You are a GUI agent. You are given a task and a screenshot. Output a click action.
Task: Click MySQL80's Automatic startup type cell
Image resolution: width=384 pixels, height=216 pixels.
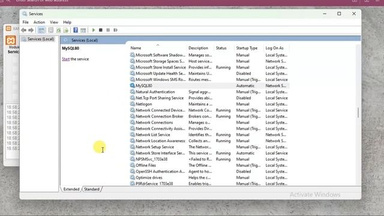[x=245, y=85]
